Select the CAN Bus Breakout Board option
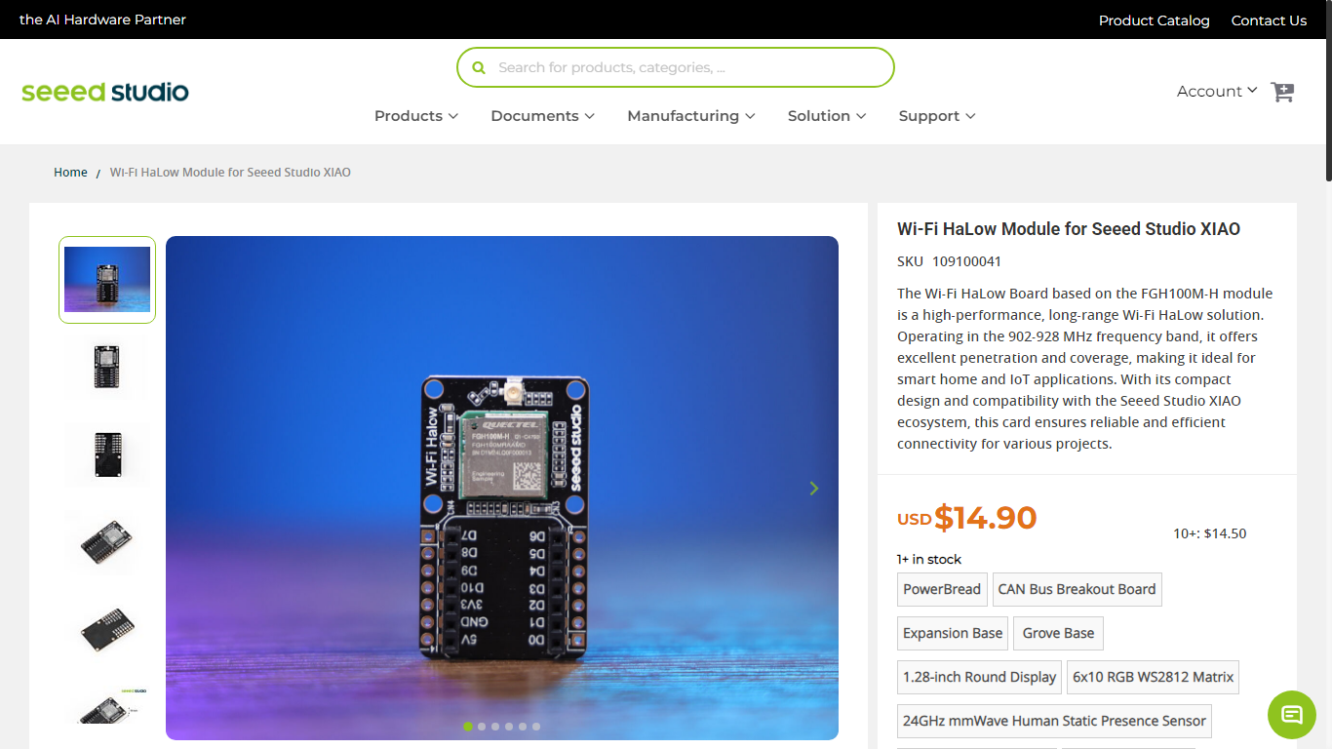 pyautogui.click(x=1077, y=589)
